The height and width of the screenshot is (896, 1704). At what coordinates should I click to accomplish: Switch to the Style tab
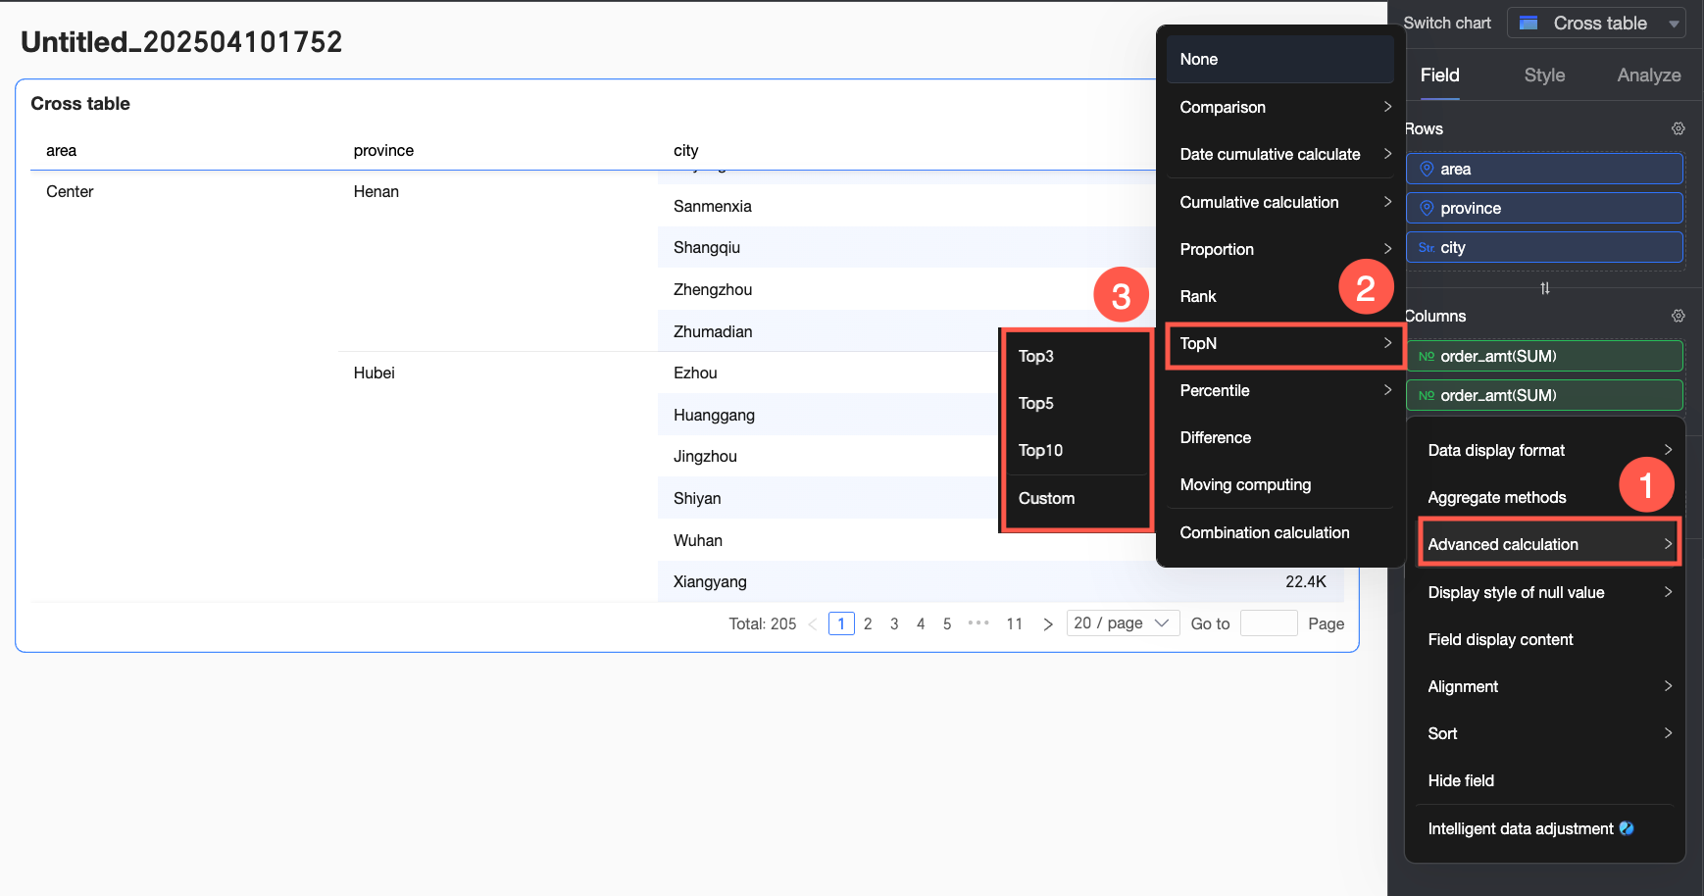1544,75
